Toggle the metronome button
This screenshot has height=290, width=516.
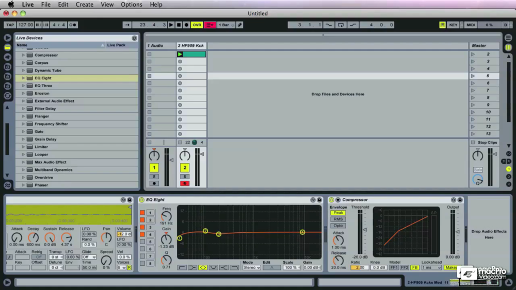(73, 25)
